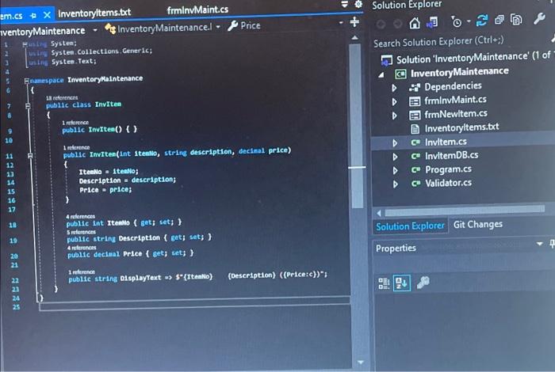This screenshot has height=372, width=555.
Task: Click the Forward arrow in Solution Explorer toolbar
Action: [x=398, y=24]
